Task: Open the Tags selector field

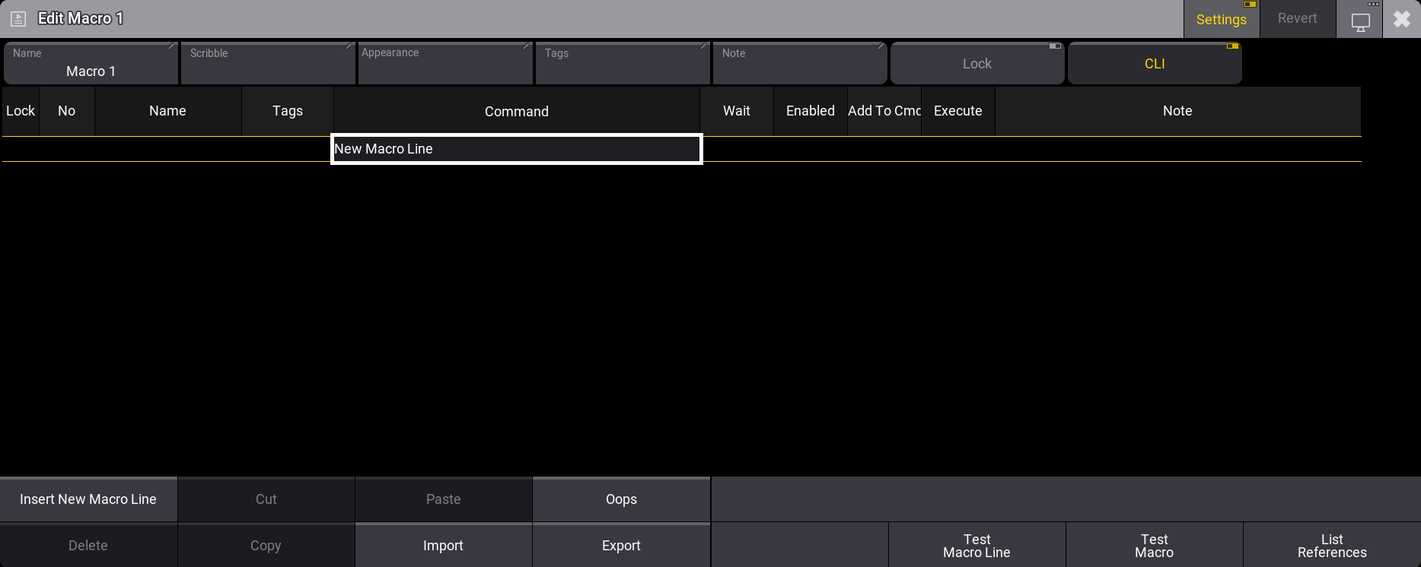Action: coord(623,64)
